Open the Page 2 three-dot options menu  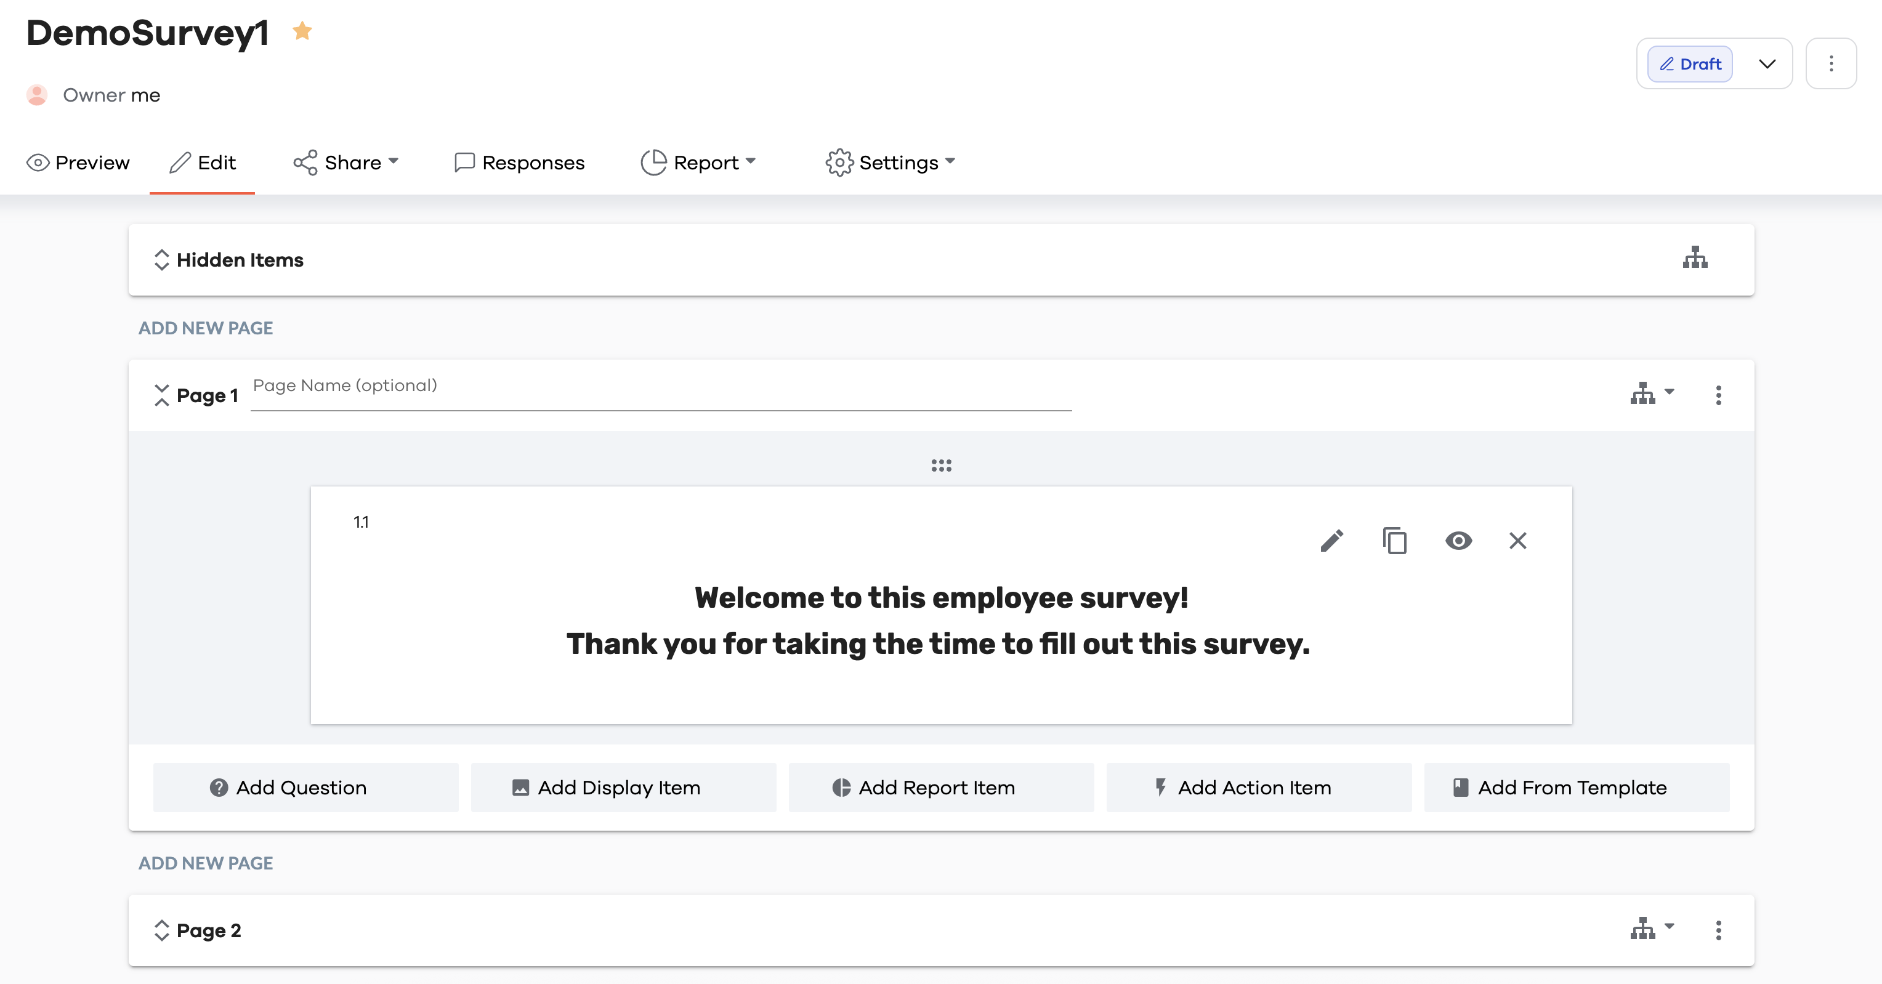pyautogui.click(x=1718, y=930)
